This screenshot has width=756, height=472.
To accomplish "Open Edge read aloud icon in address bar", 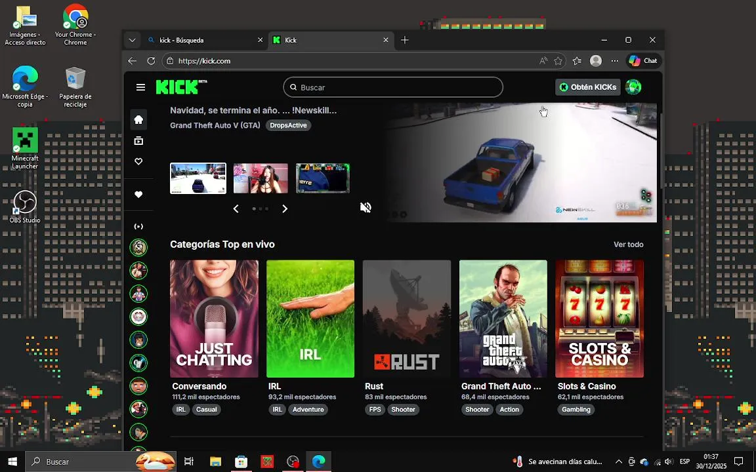I will [x=543, y=61].
